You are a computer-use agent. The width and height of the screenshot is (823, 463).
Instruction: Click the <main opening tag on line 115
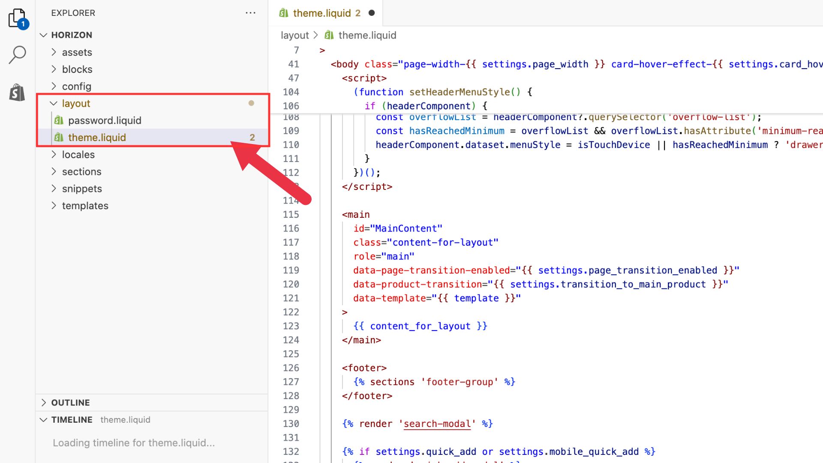(356, 214)
